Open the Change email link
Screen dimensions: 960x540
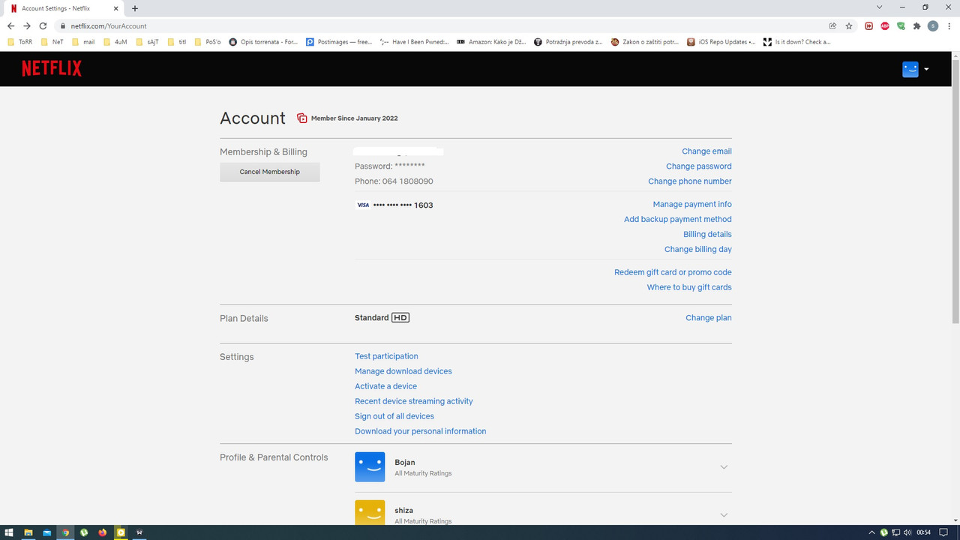pyautogui.click(x=706, y=151)
